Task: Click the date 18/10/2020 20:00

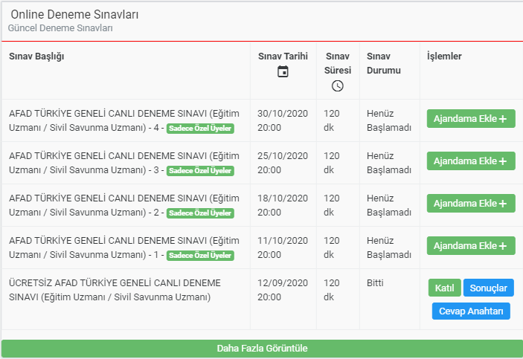Action: (x=283, y=205)
